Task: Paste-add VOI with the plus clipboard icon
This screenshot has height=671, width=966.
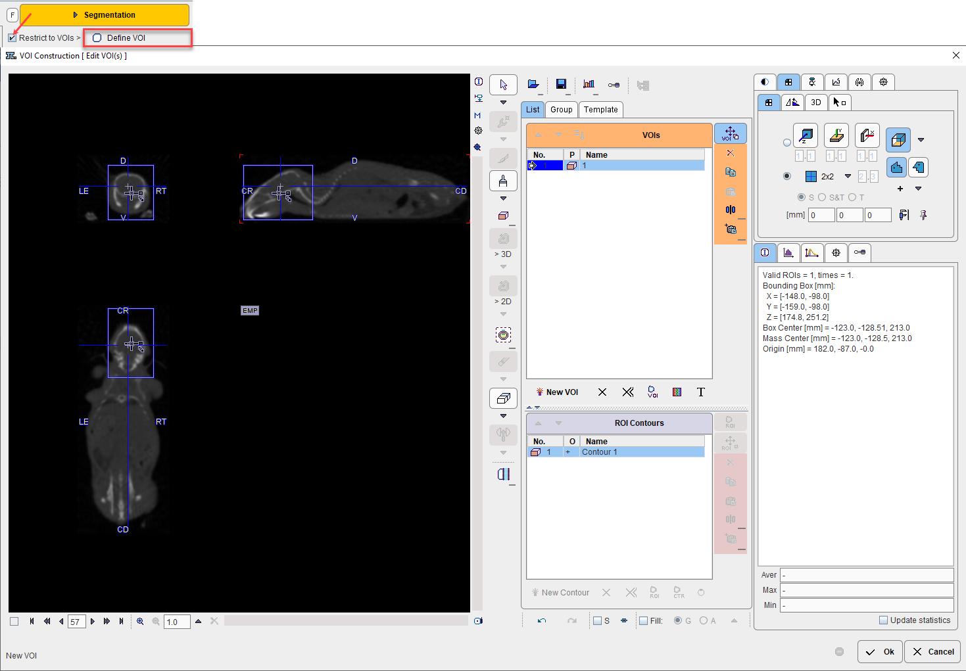Action: point(730,229)
